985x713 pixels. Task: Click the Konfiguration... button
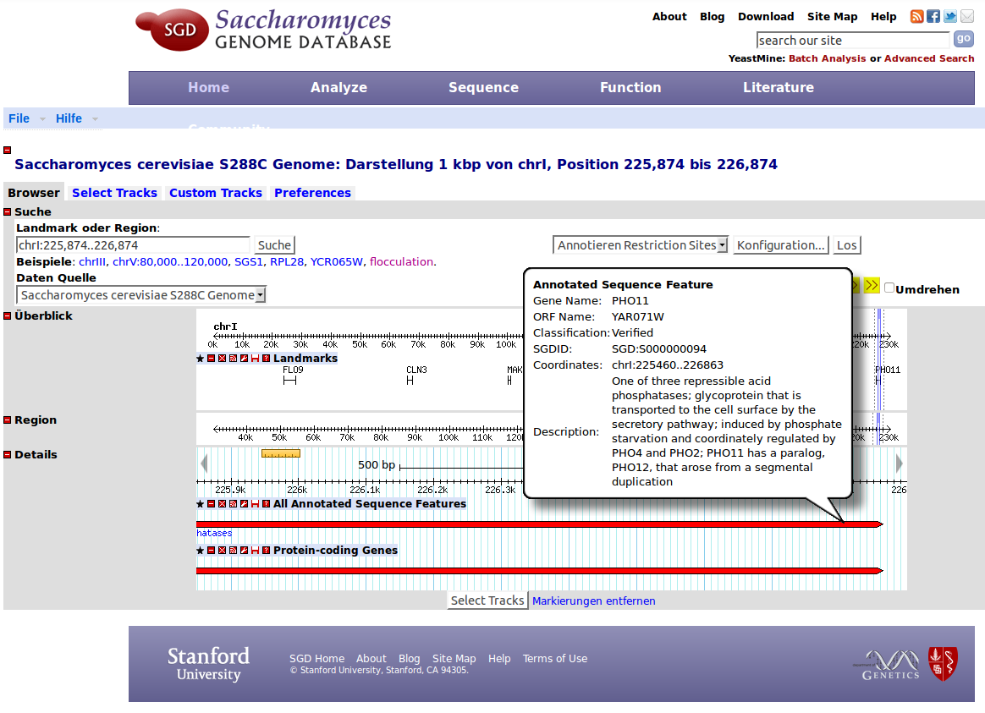coord(781,244)
